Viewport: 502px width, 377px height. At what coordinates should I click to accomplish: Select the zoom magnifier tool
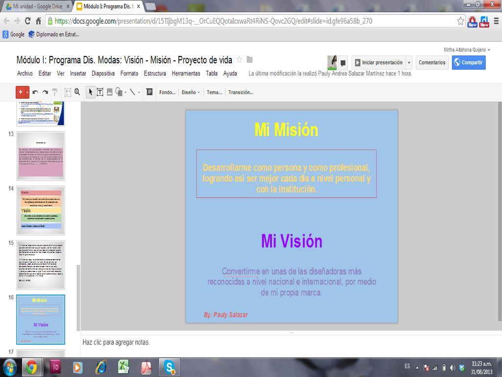point(77,92)
